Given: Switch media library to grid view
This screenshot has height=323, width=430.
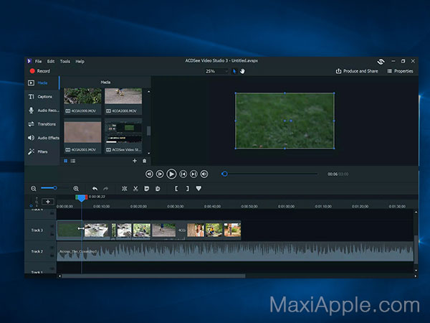Looking at the screenshot, I should 65,161.
